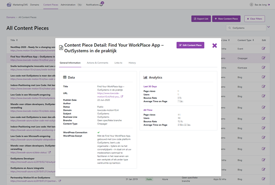Open the Content Pieces menu item
This screenshot has width=275, height=185.
pyautogui.click(x=51, y=5)
